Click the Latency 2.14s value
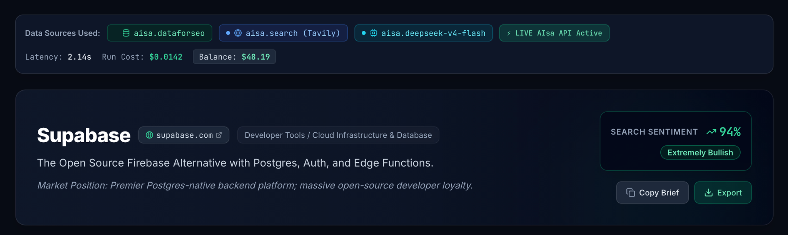The image size is (788, 235). click(x=79, y=57)
